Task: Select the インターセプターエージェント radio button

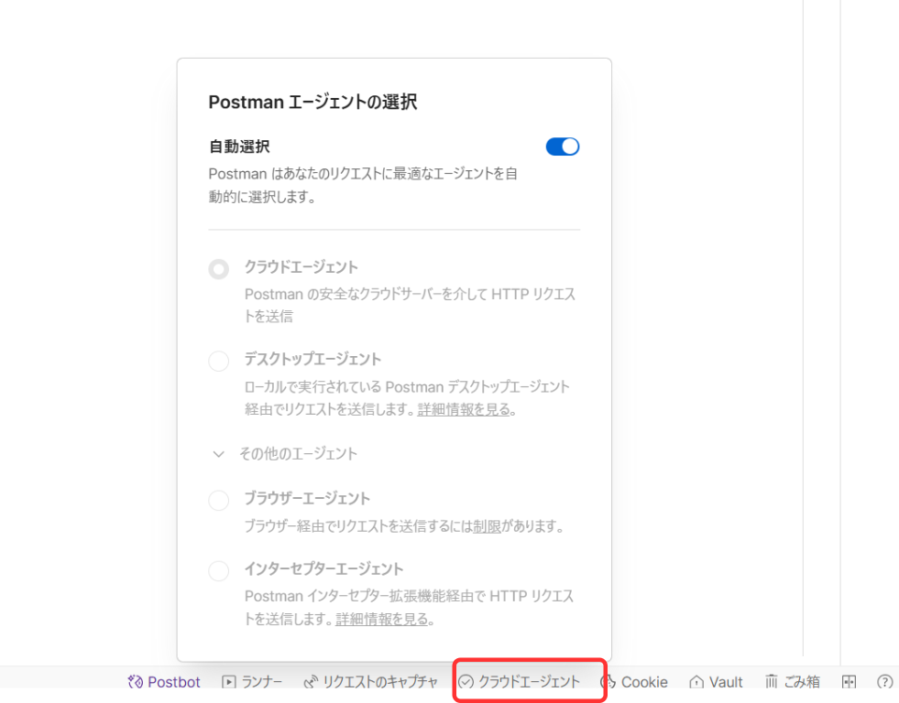Action: (218, 571)
